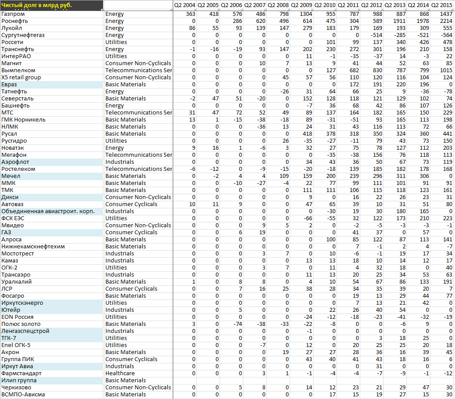Select the Алроса company cell
This screenshot has width=455, height=399.
[x=52, y=240]
